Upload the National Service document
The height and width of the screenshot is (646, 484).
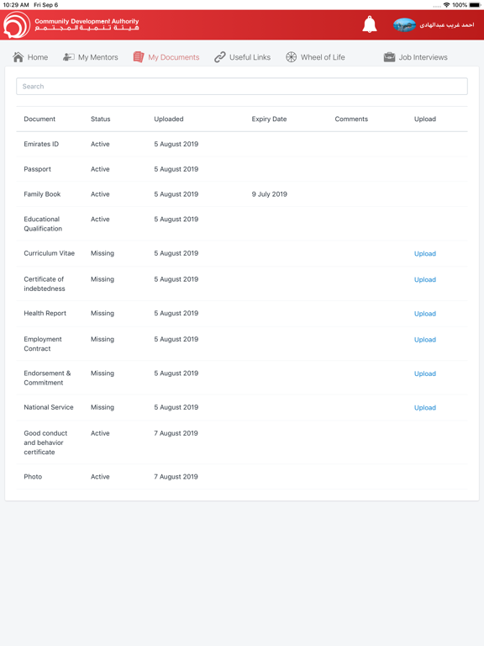click(424, 408)
